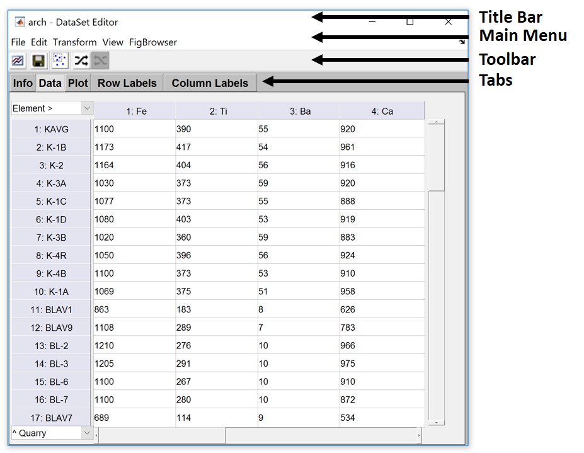Click the floppy disk save icon
Viewport: 584px width, 453px height.
pos(38,60)
